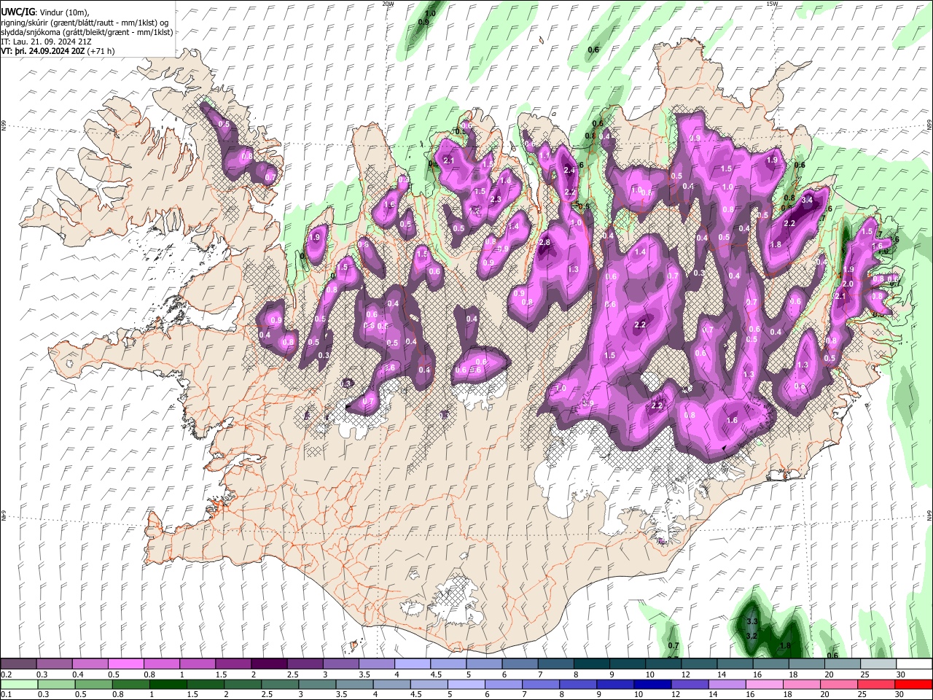Click the (+71 h) forecast offset text
This screenshot has height=700, width=933.
(x=99, y=51)
